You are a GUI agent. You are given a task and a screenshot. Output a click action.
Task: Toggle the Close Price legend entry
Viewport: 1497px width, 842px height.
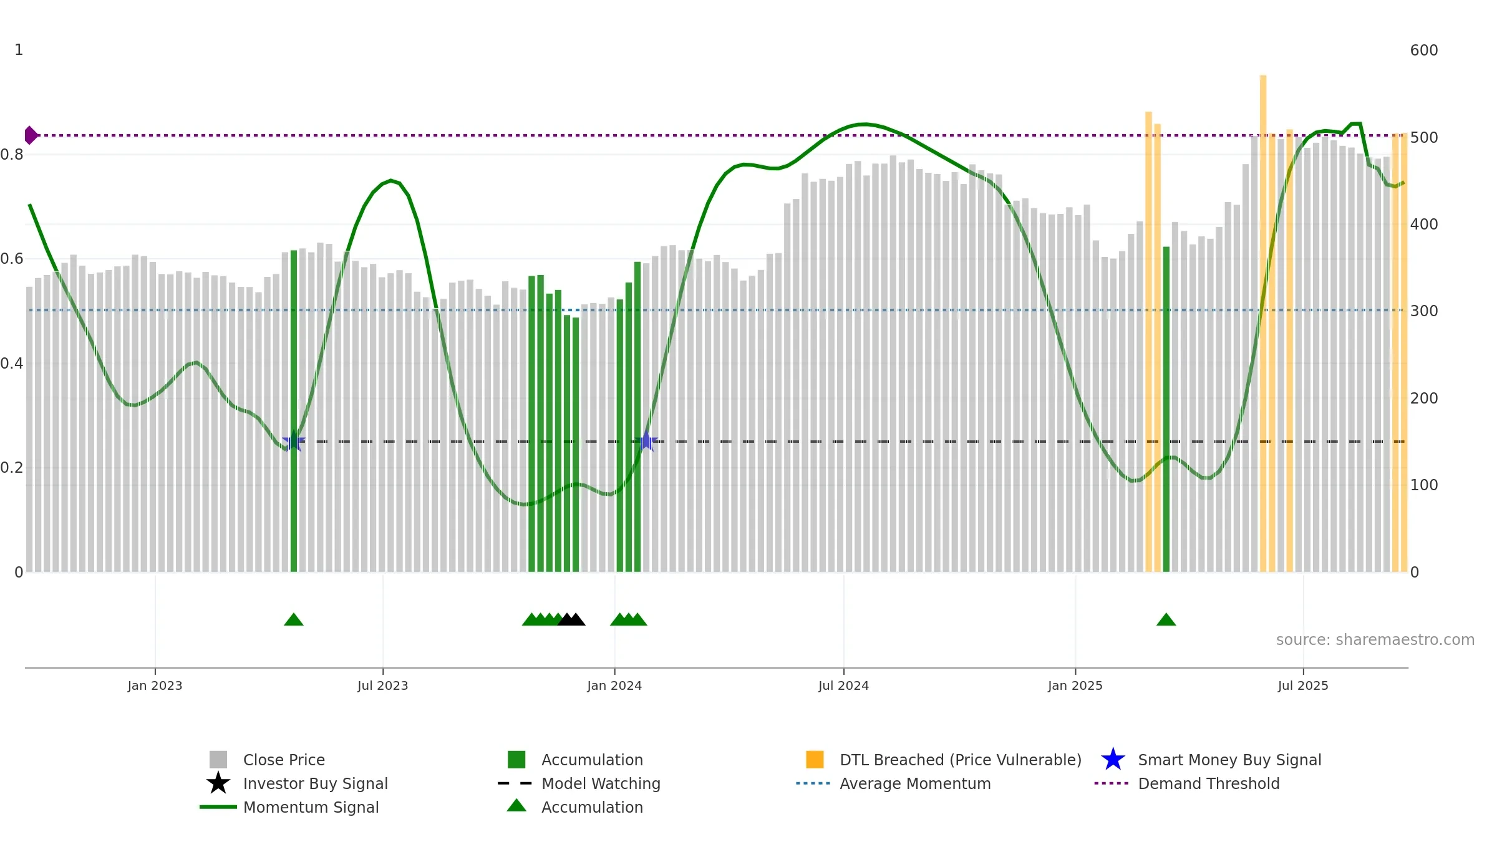[x=284, y=760]
